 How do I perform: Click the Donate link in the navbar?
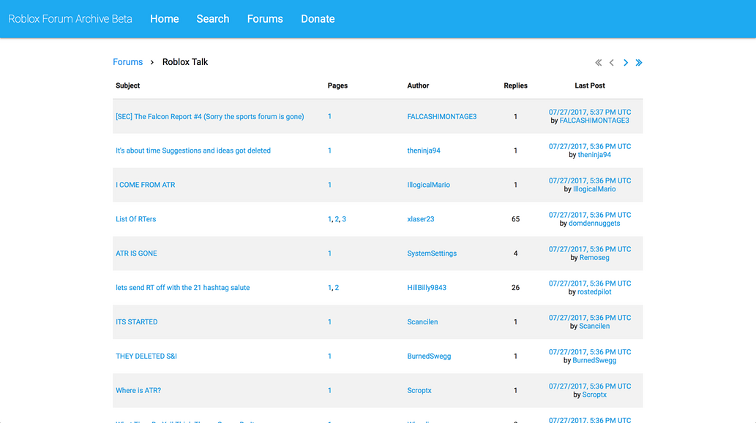coord(317,19)
